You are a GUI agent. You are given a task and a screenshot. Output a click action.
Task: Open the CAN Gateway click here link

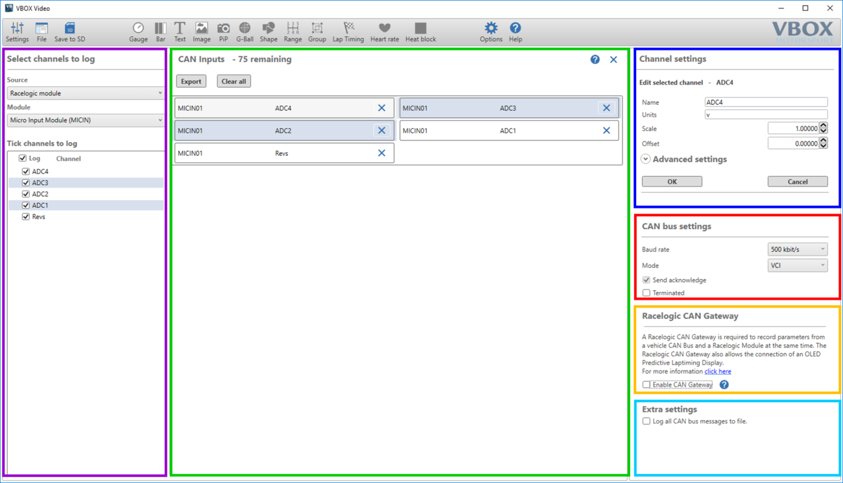tap(718, 372)
